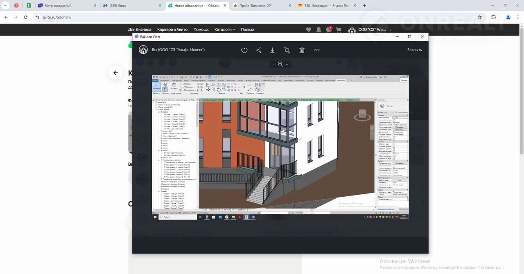This screenshot has height=274, width=524.
Task: Zoom out with the minus button
Action: click(x=274, y=64)
